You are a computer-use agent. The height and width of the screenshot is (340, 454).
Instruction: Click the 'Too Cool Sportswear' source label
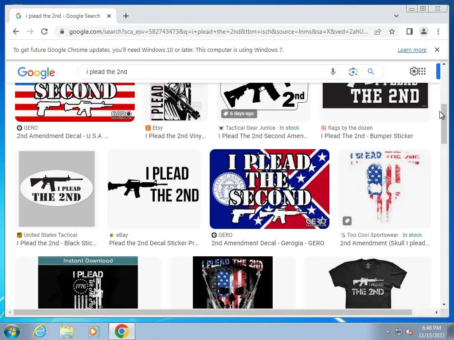click(x=372, y=235)
